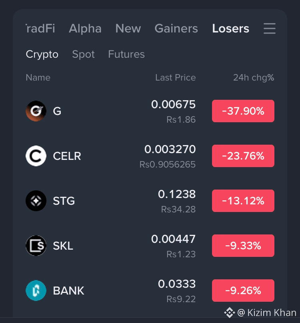
Task: Select the Crypto filter
Action: click(x=42, y=55)
